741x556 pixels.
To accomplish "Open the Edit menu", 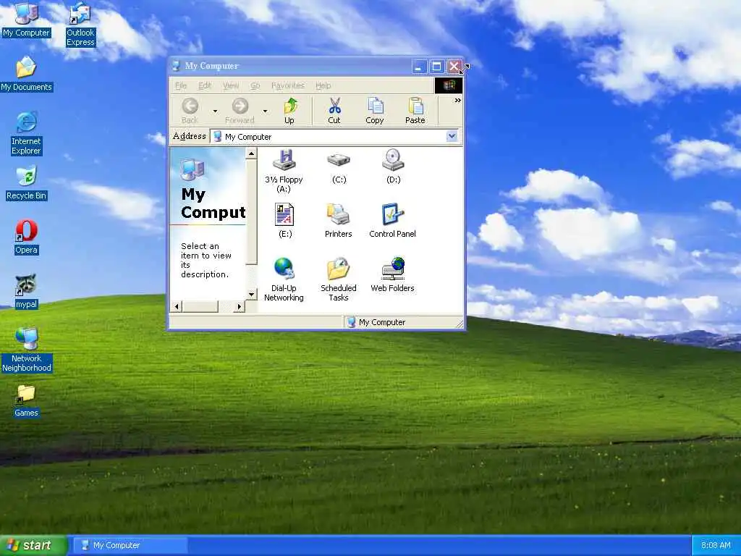I will point(205,85).
